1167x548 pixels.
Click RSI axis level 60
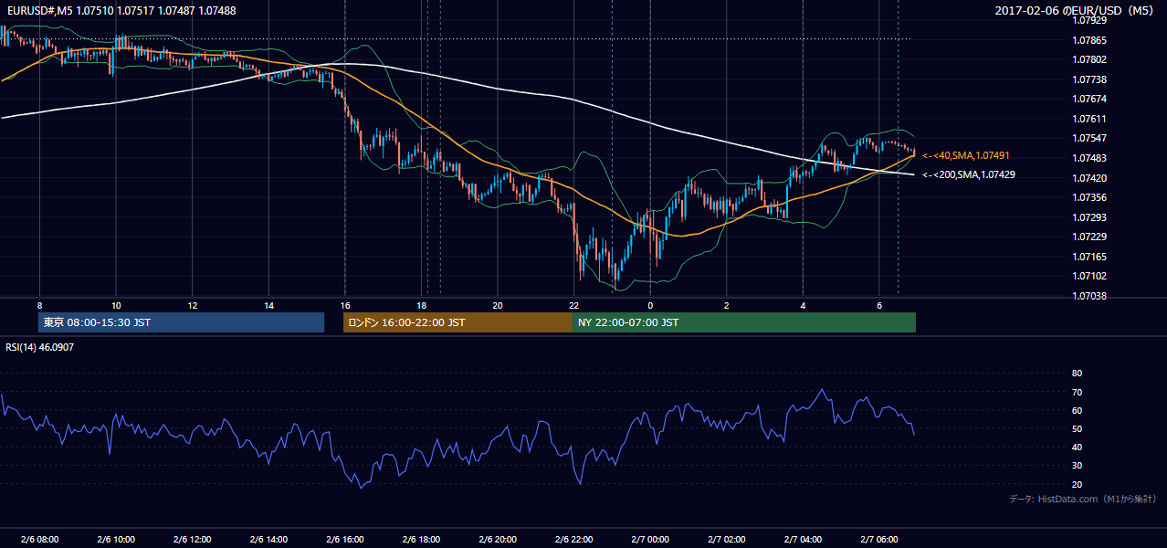tap(1077, 411)
